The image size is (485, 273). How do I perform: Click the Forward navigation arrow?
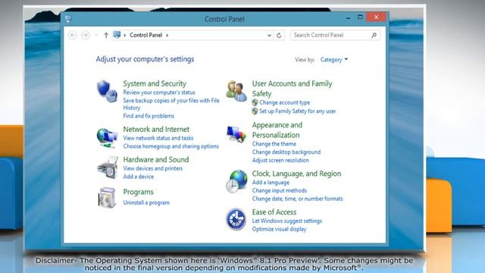85,36
